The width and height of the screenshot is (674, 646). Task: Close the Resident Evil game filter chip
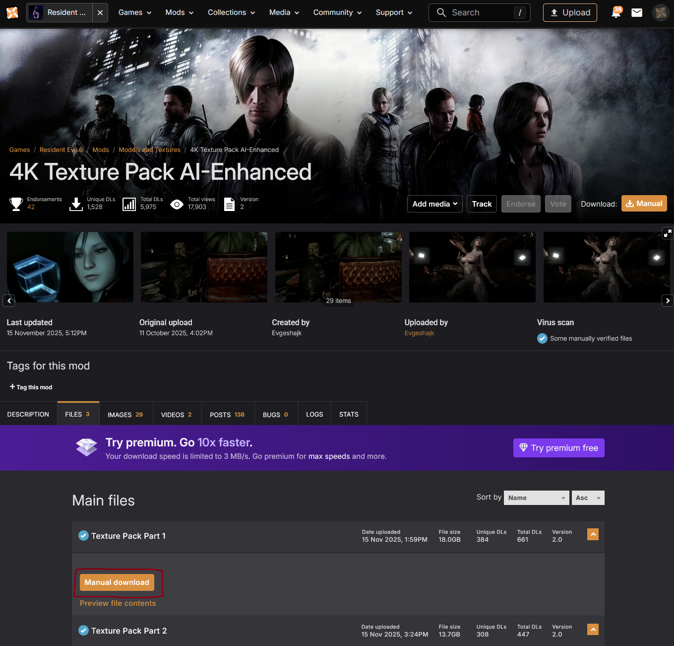[x=100, y=12]
